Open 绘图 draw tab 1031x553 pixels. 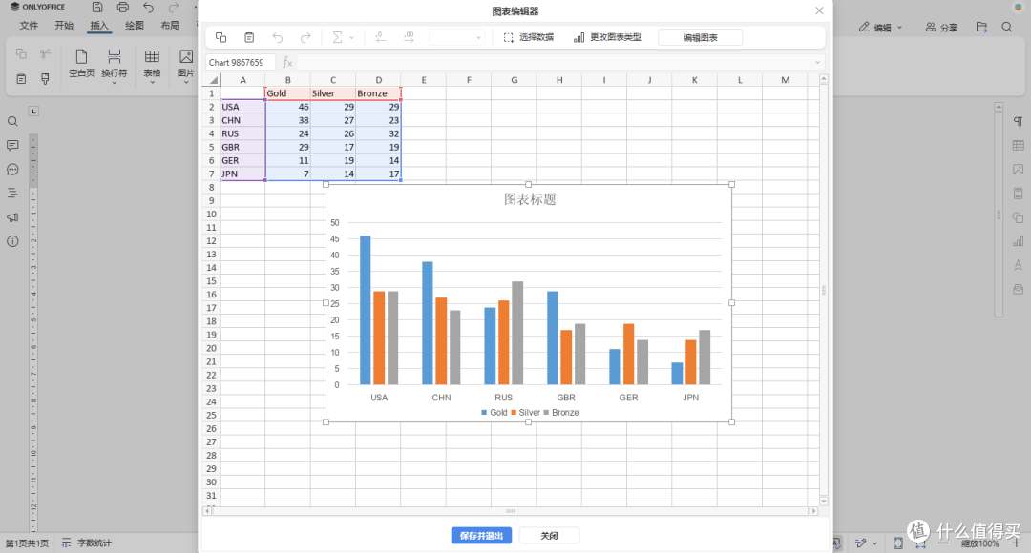[135, 26]
